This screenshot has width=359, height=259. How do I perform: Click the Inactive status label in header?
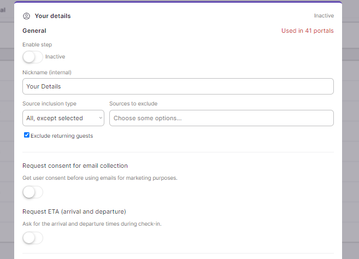pos(323,15)
